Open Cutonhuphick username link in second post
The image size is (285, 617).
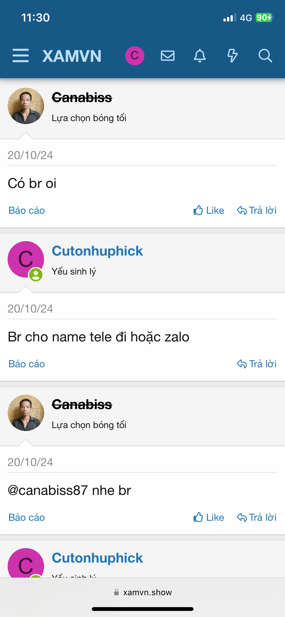[x=97, y=251]
